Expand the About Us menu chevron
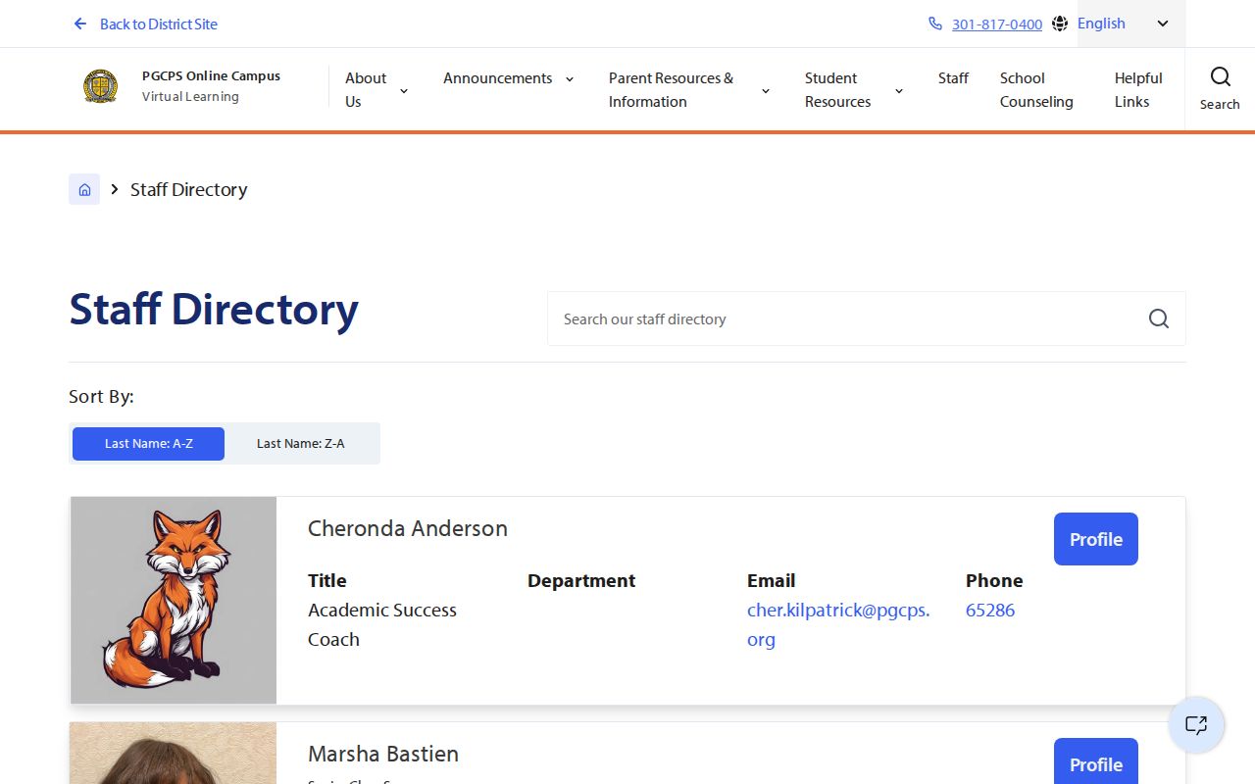1255x784 pixels. (x=404, y=91)
